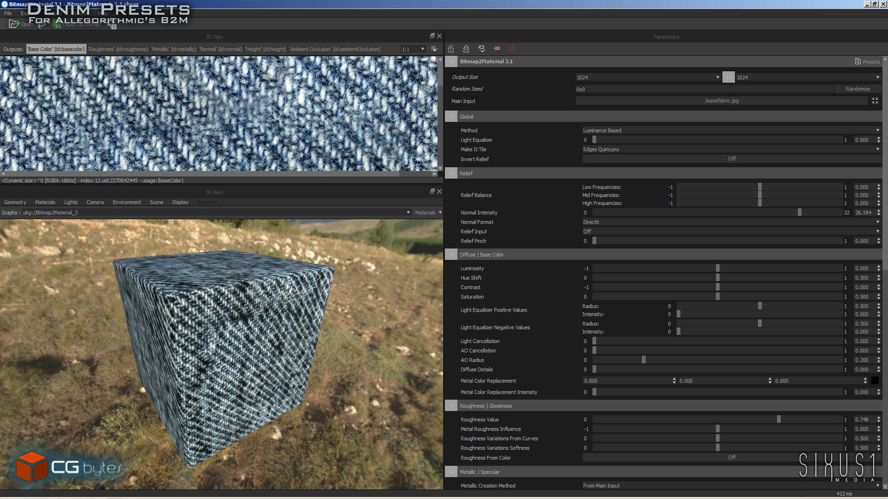
Task: Close the 3D View panel
Action: (x=439, y=191)
